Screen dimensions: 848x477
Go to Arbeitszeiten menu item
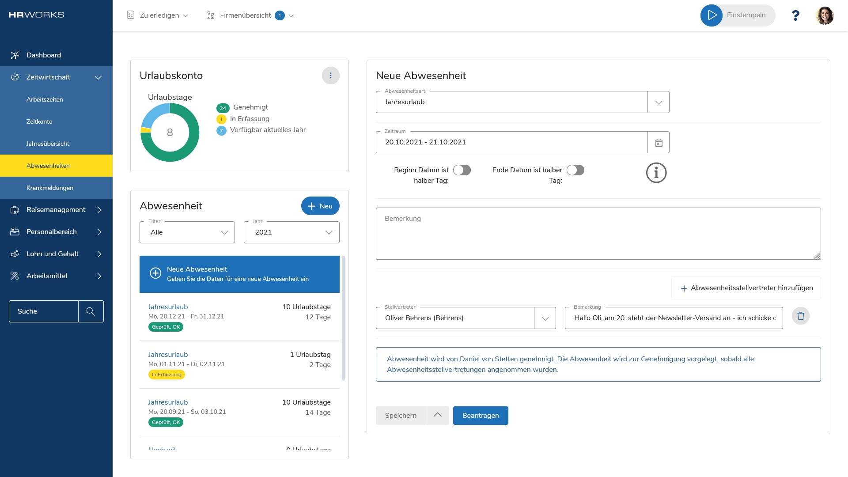coord(45,99)
